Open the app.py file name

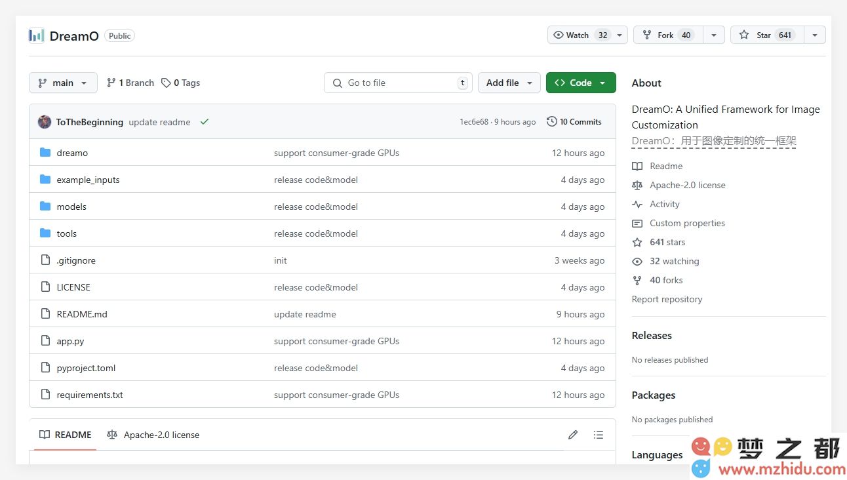70,341
